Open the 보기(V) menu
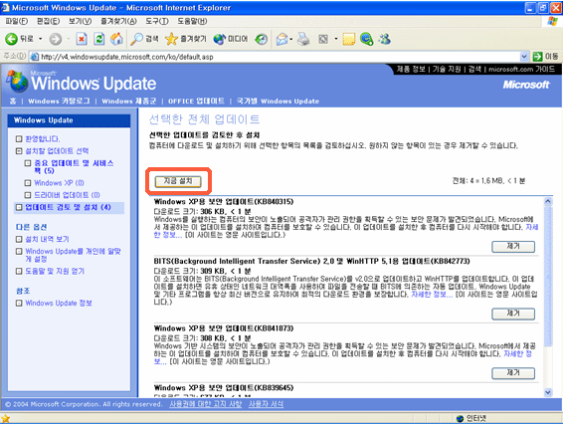563x425 pixels. pyautogui.click(x=80, y=21)
